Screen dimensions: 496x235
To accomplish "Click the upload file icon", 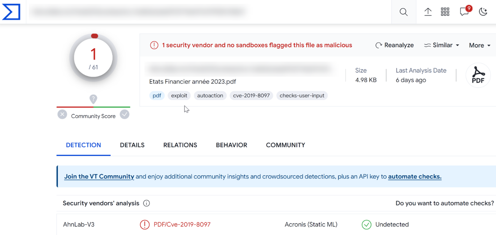I will click(x=428, y=12).
